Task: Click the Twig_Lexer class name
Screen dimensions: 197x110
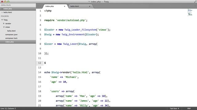Action: (70, 44)
